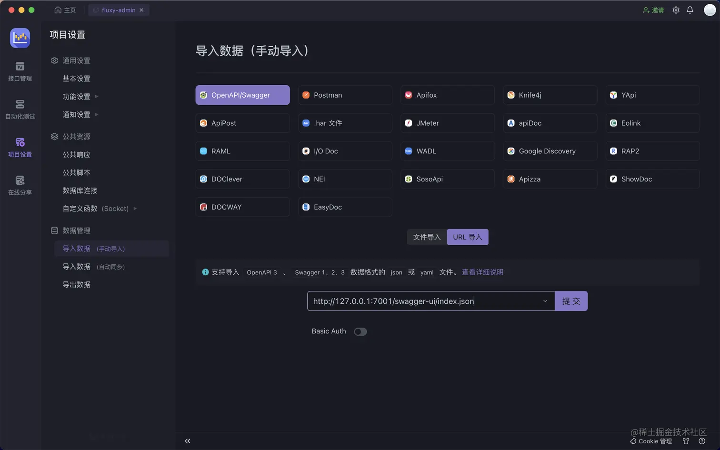The height and width of the screenshot is (450, 720).
Task: Open the URL history dropdown arrow
Action: pyautogui.click(x=545, y=301)
